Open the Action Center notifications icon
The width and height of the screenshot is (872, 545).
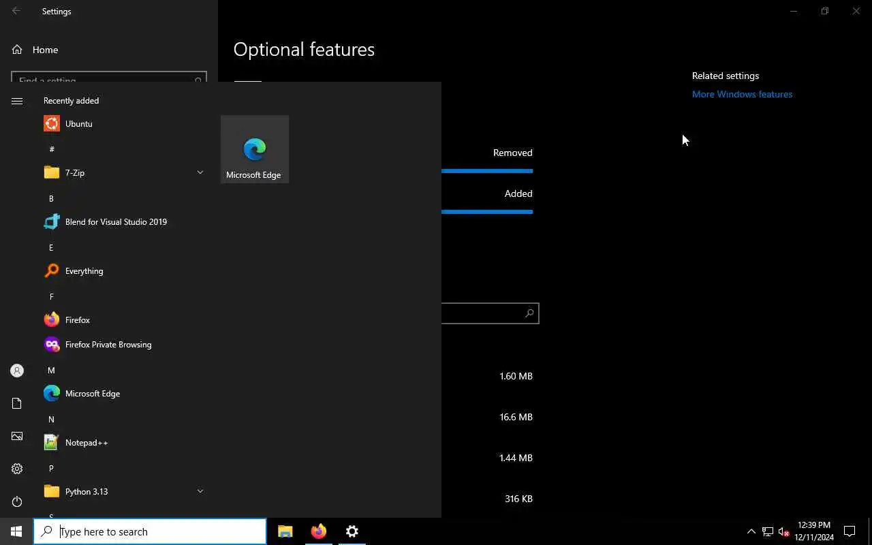point(850,531)
